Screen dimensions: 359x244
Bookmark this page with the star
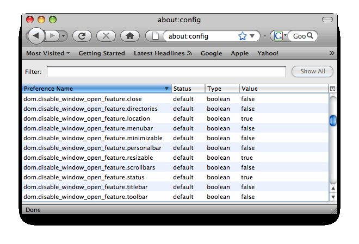(242, 36)
